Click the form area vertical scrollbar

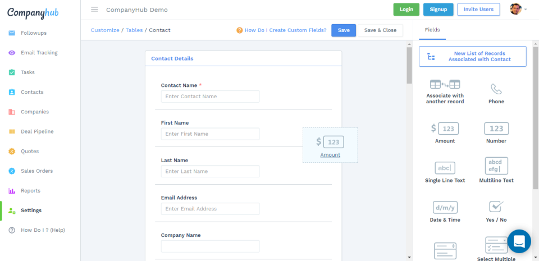409,65
